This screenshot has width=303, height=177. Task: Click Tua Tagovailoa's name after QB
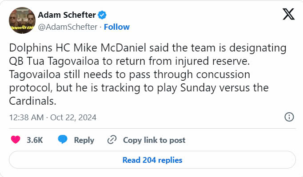(63, 61)
